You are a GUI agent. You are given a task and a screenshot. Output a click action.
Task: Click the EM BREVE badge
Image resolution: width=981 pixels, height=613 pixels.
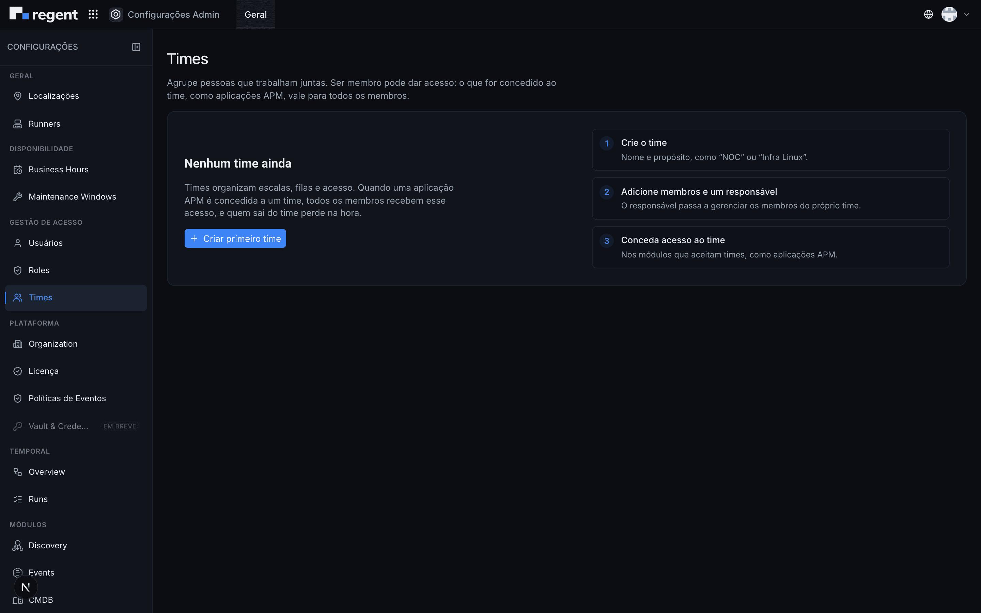[120, 426]
